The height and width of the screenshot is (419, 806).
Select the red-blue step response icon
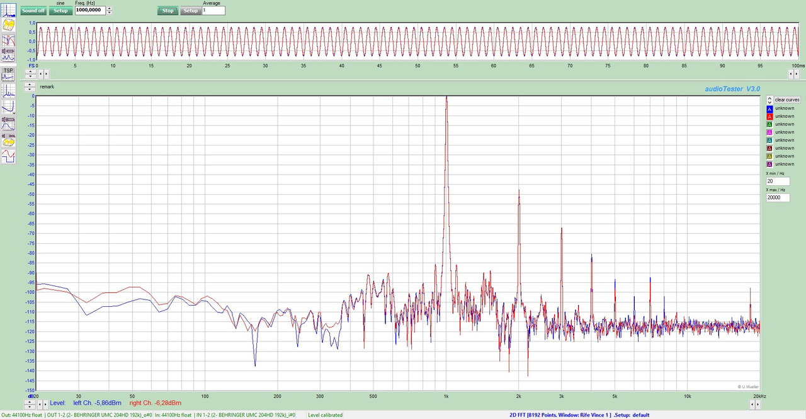tap(9, 156)
